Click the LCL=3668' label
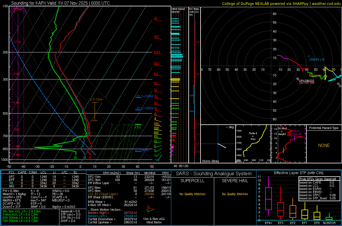 pos(142,150)
